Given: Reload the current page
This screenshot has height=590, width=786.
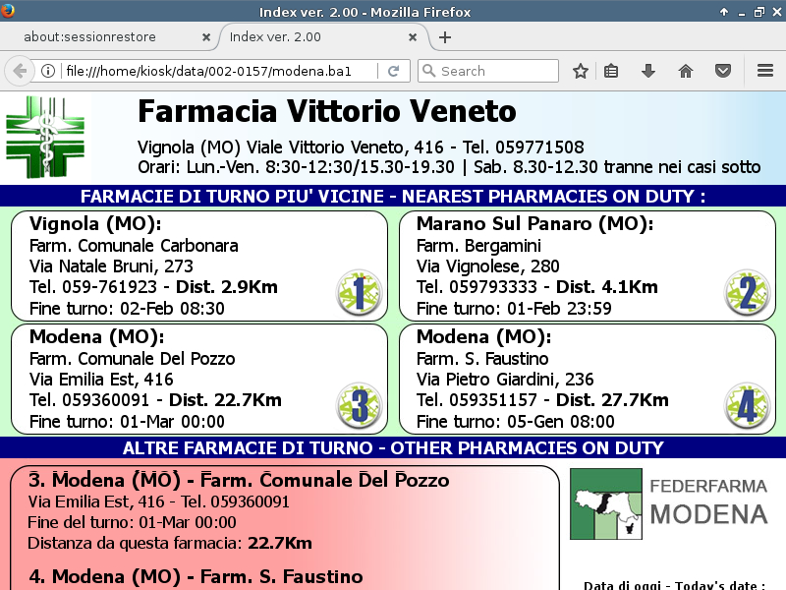Looking at the screenshot, I should click(x=393, y=71).
